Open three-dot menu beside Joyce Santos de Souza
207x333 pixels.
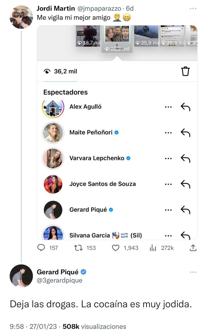pyautogui.click(x=168, y=184)
